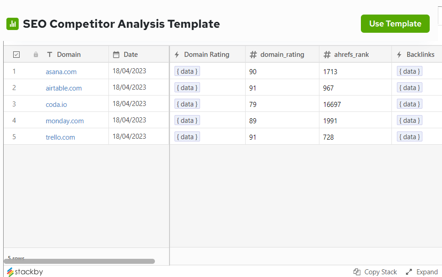The width and height of the screenshot is (442, 277).
Task: Open the asana.com link
Action: tap(61, 72)
